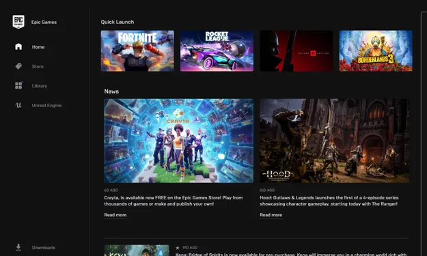Click the Crayta news headline text
Image resolution: width=427 pixels, height=256 pixels.
(x=174, y=201)
